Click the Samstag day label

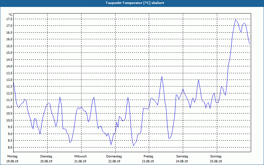click(182, 156)
